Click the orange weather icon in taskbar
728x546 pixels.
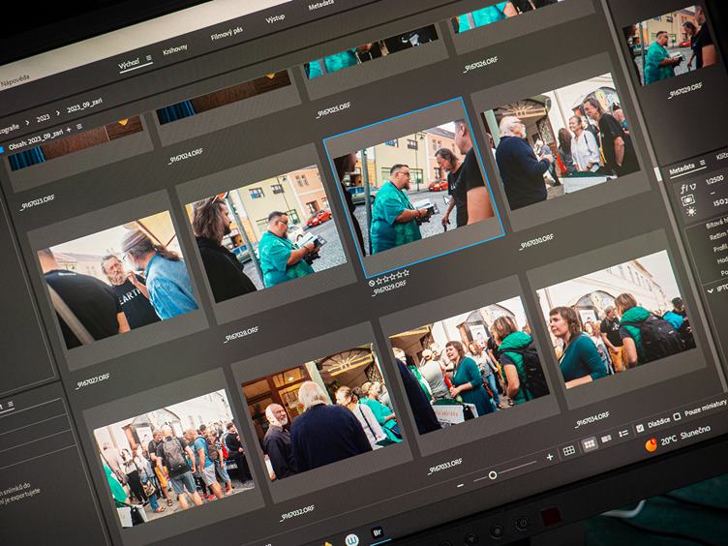(x=651, y=444)
